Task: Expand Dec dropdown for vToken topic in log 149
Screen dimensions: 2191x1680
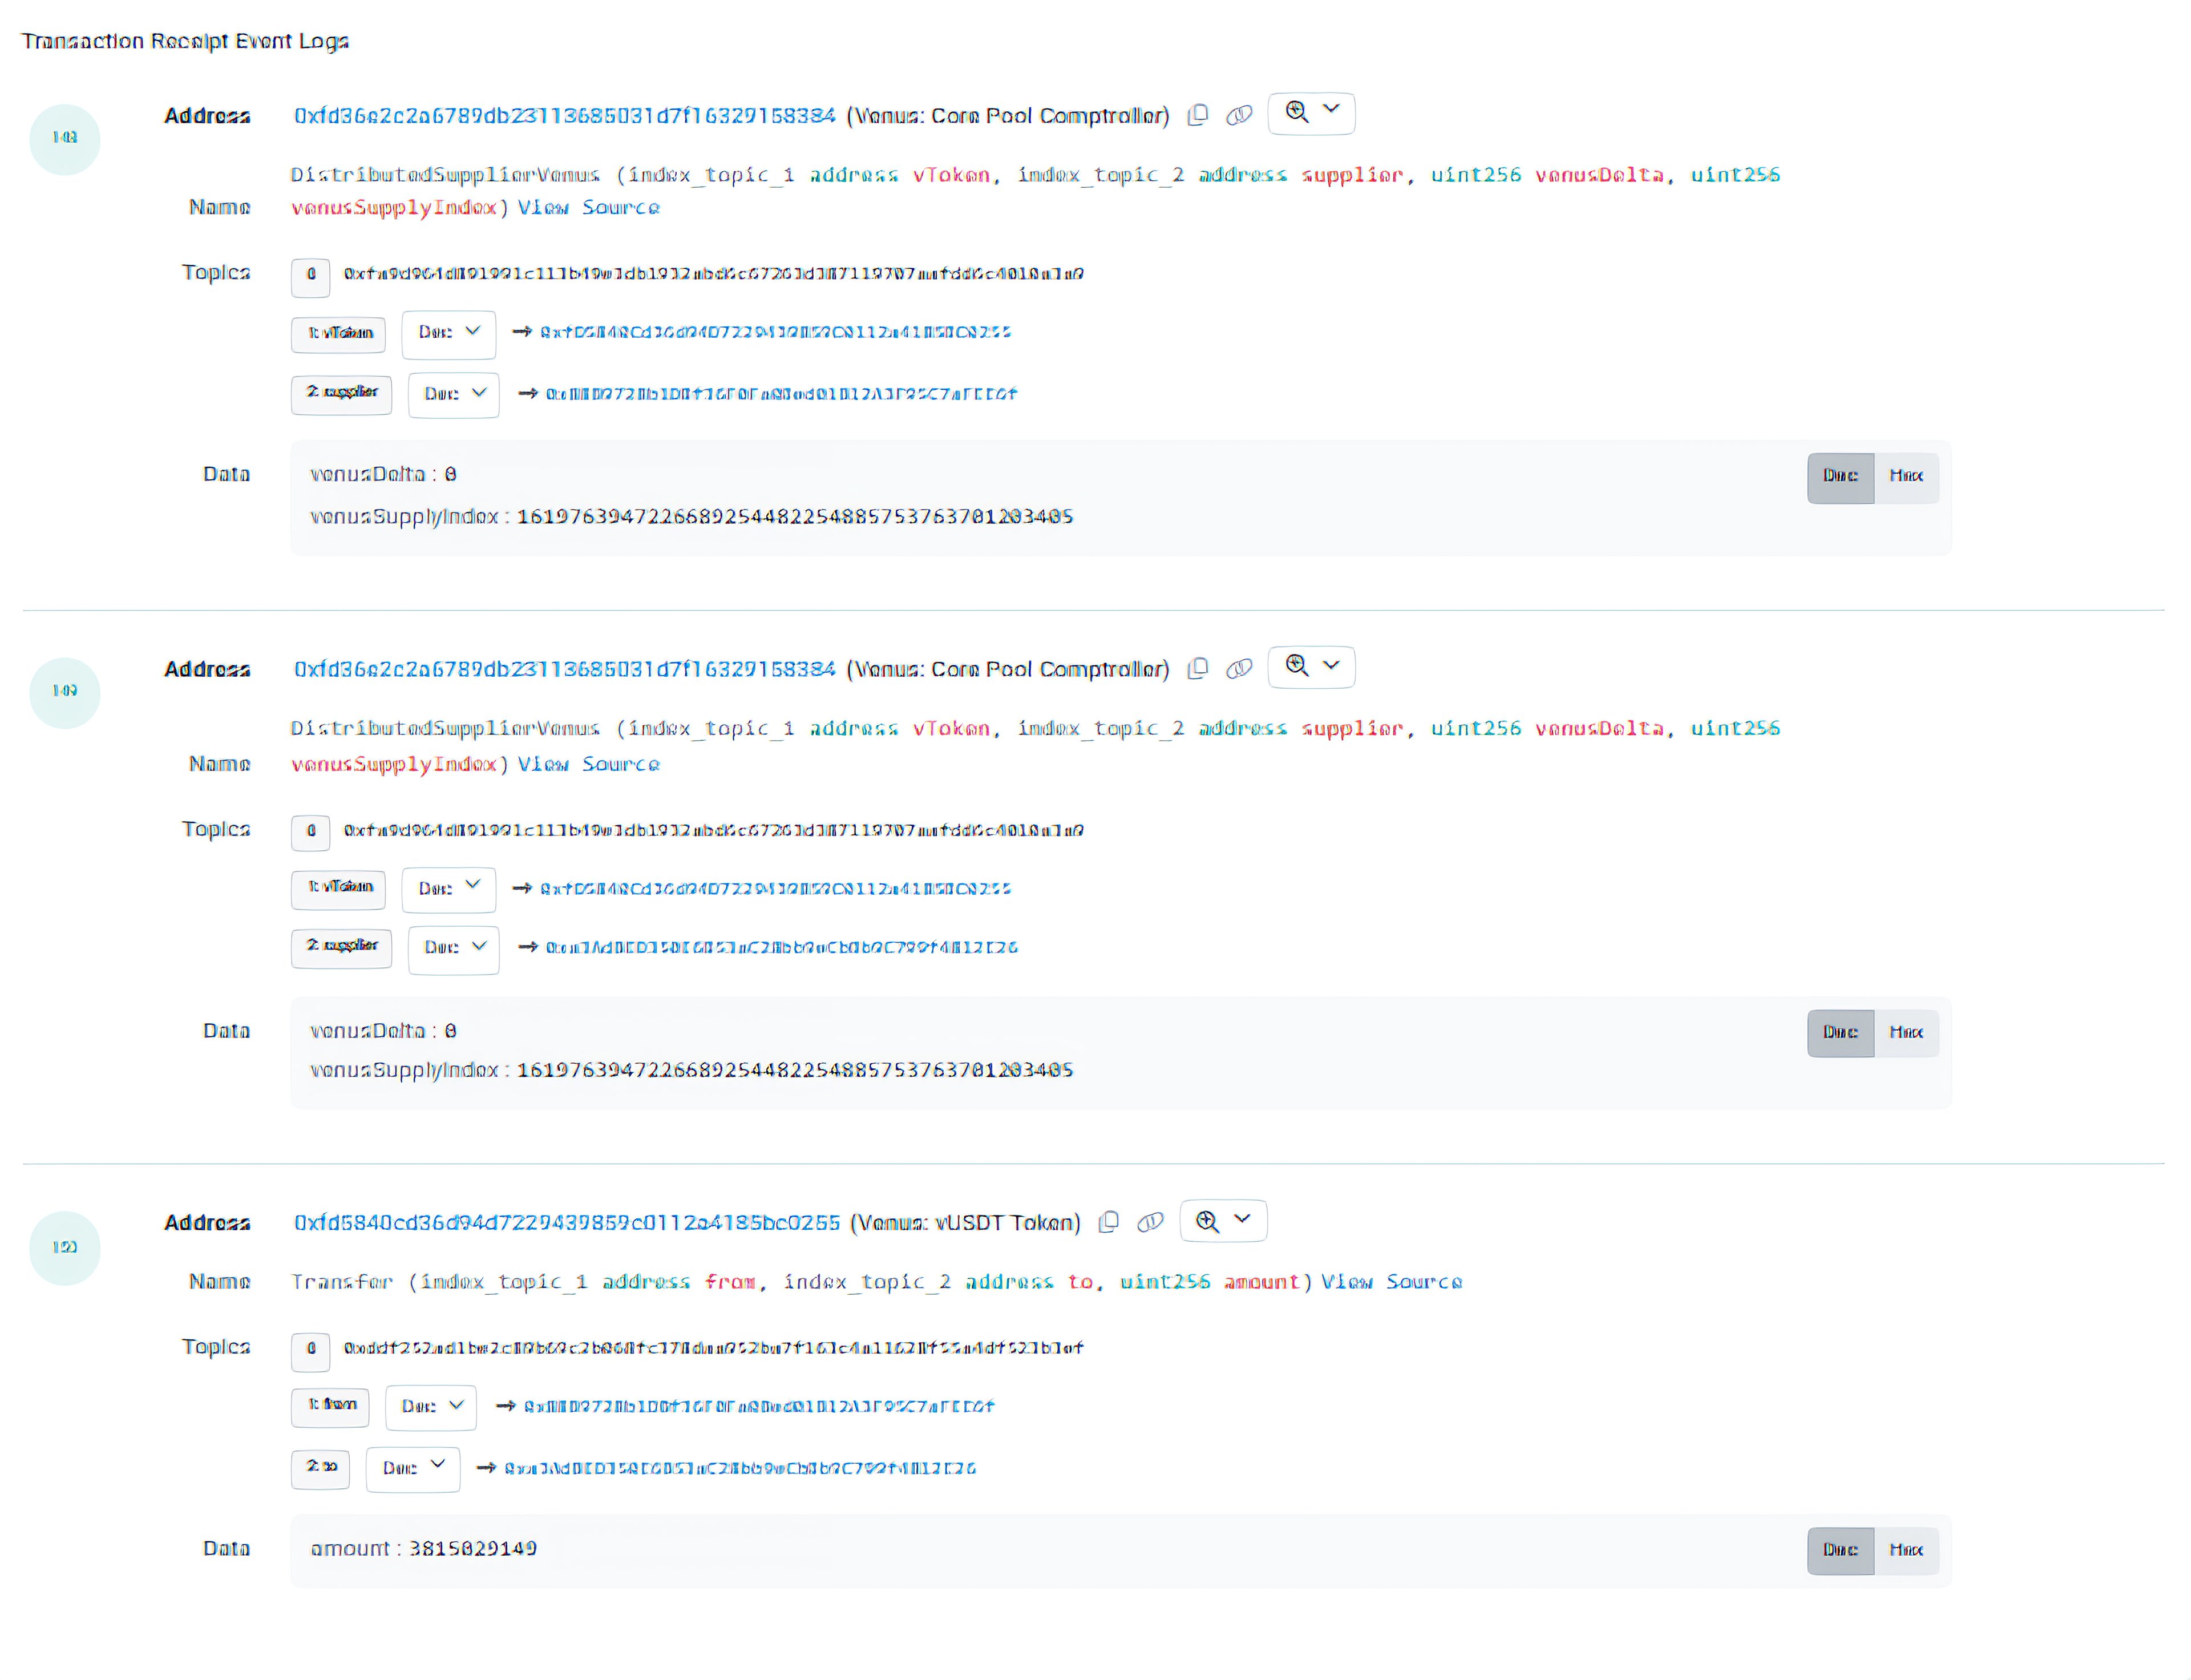Action: (449, 889)
